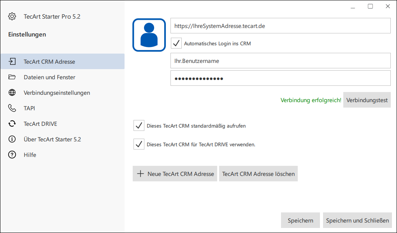Click the Speichern button
Screen dimensions: 397x233
click(300, 220)
